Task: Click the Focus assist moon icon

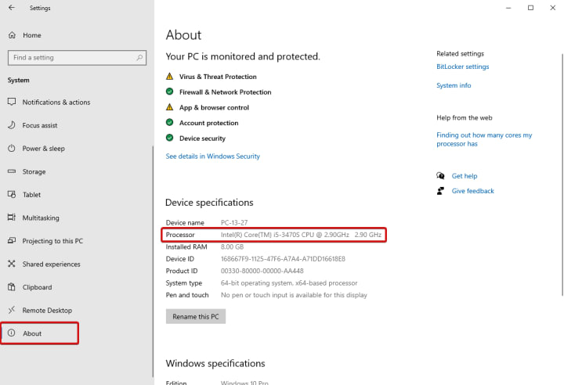Action: (12, 125)
